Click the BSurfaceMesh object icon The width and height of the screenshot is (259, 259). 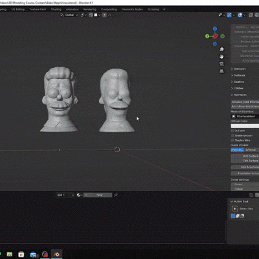pos(234,117)
